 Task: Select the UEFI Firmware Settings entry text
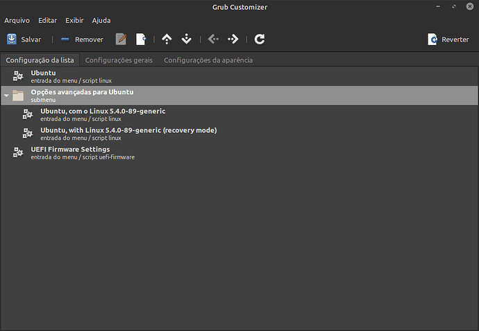[70, 150]
